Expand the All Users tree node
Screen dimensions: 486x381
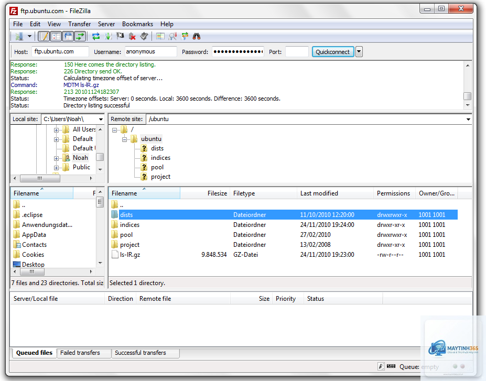click(x=56, y=130)
